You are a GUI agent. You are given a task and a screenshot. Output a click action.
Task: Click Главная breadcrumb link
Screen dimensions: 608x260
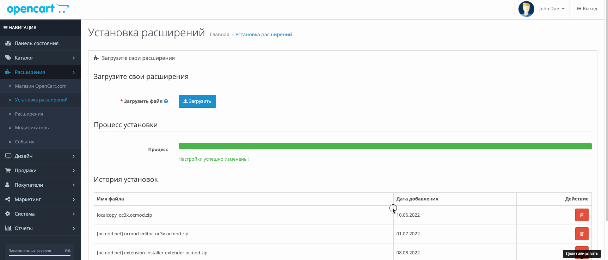click(x=219, y=35)
